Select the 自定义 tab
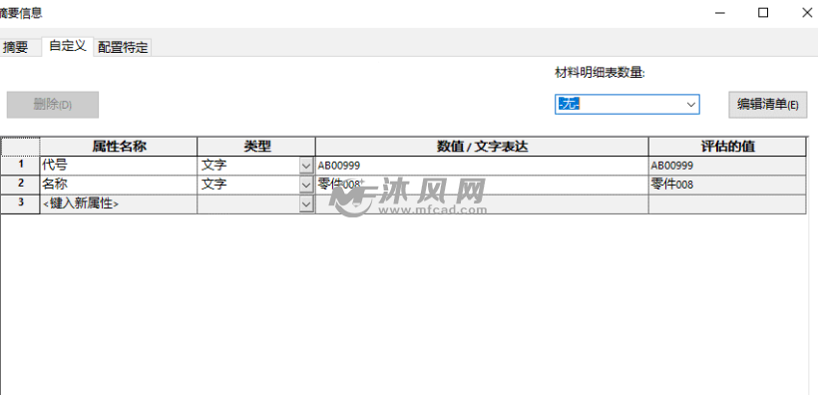 pyautogui.click(x=67, y=46)
